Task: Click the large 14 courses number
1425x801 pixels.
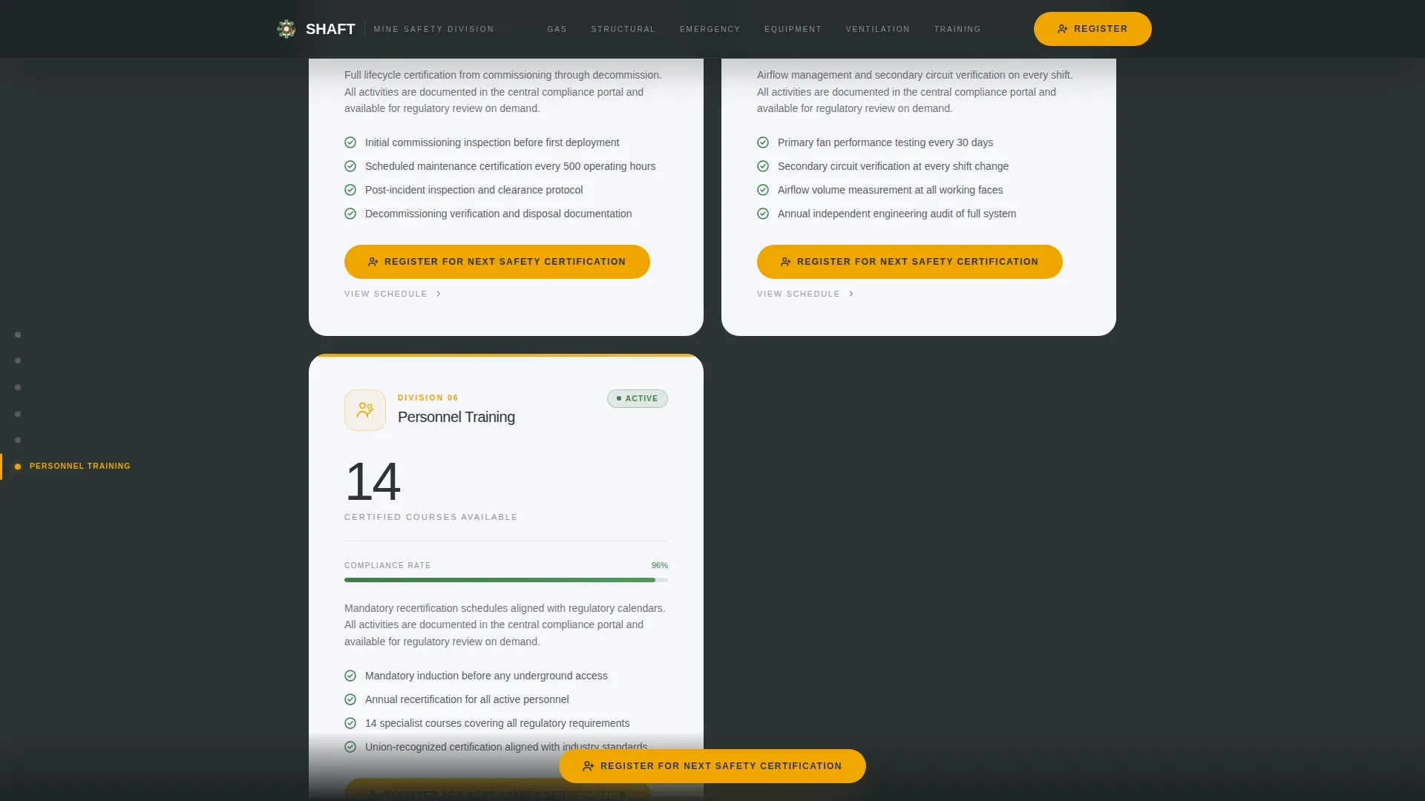Action: pos(373,481)
